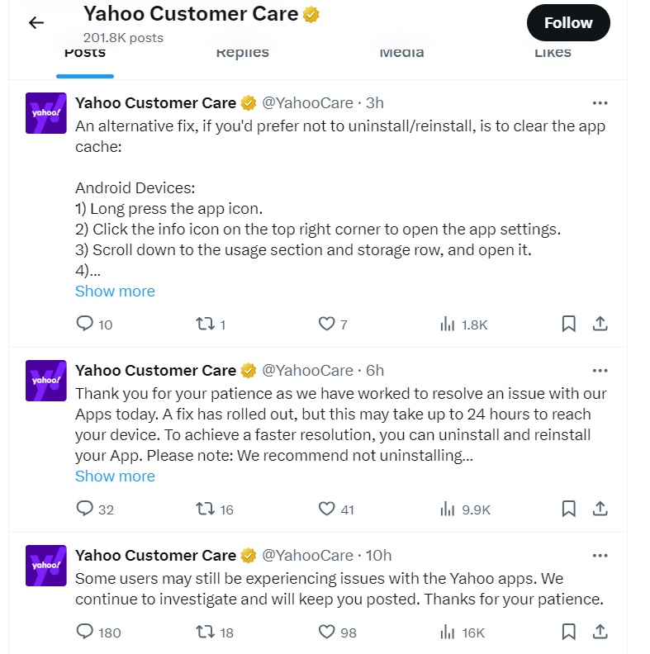The height and width of the screenshot is (654, 650).
Task: Share the 10h-old Yahoo apps post
Action: pyautogui.click(x=600, y=633)
